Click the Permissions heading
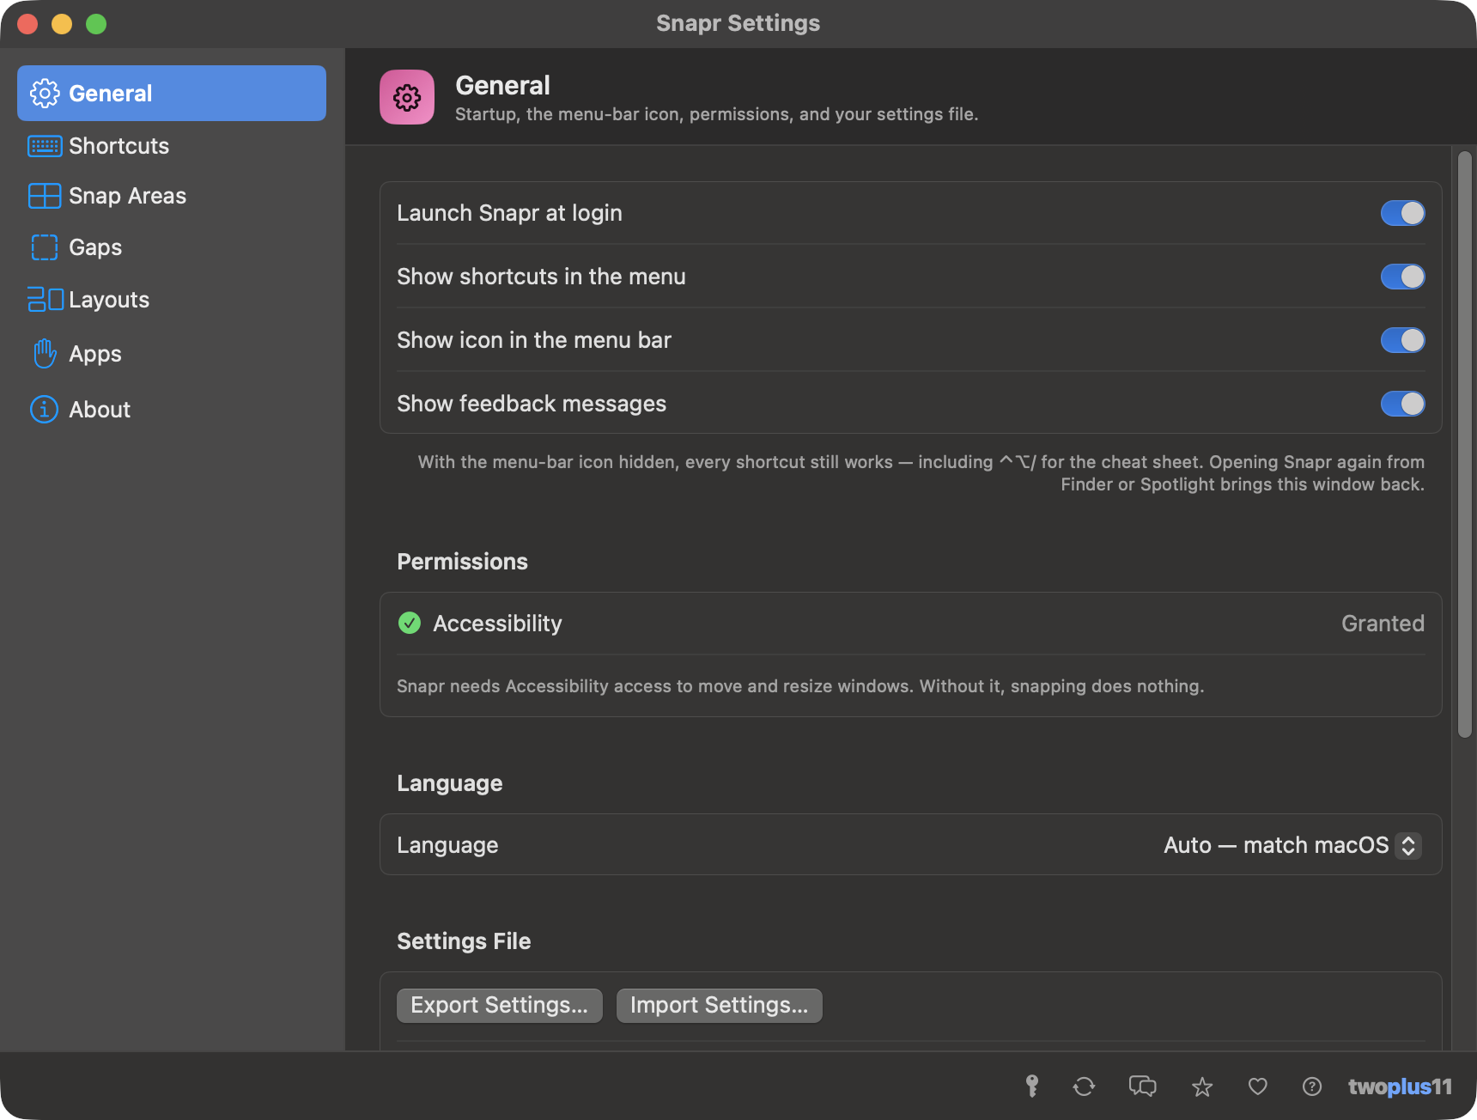The height and width of the screenshot is (1120, 1477). [462, 562]
